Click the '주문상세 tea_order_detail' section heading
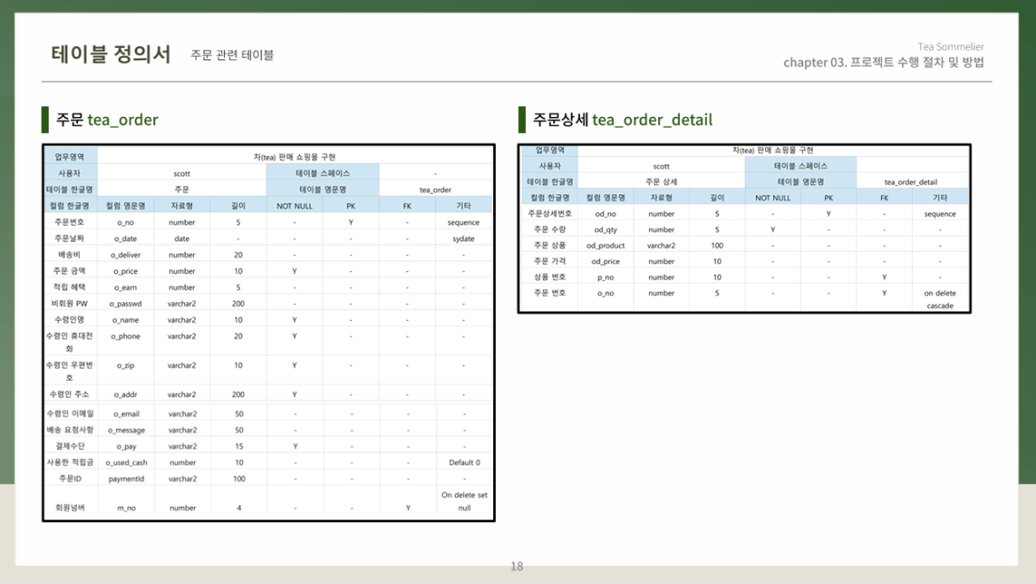Viewport: 1036px width, 584px height. [x=622, y=120]
